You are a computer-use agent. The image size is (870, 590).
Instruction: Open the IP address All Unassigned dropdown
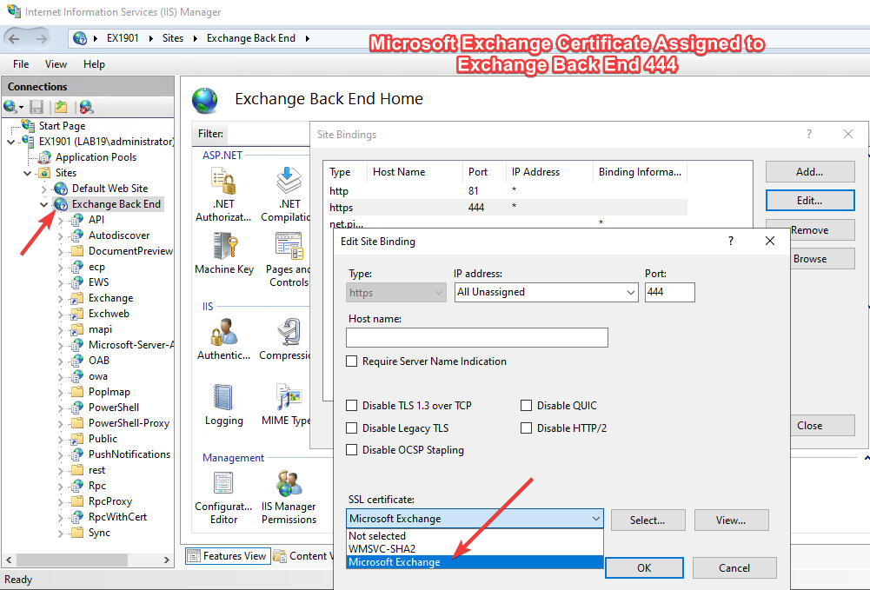pos(546,292)
